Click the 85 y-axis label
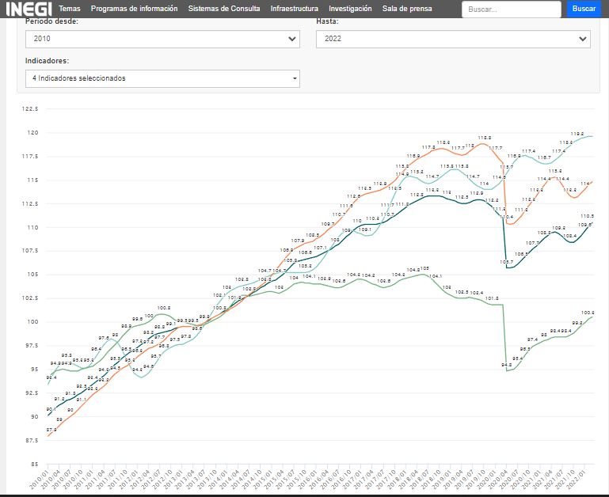609x497 pixels. click(35, 464)
